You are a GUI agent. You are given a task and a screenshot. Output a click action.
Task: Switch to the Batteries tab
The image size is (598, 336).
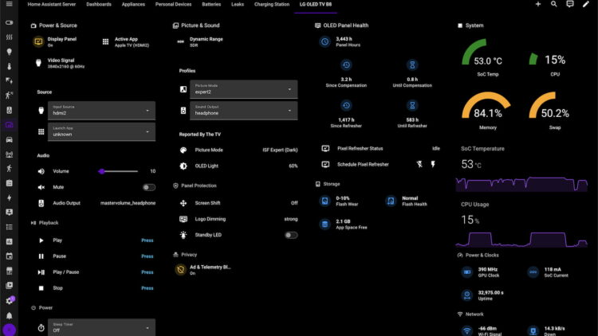(211, 4)
